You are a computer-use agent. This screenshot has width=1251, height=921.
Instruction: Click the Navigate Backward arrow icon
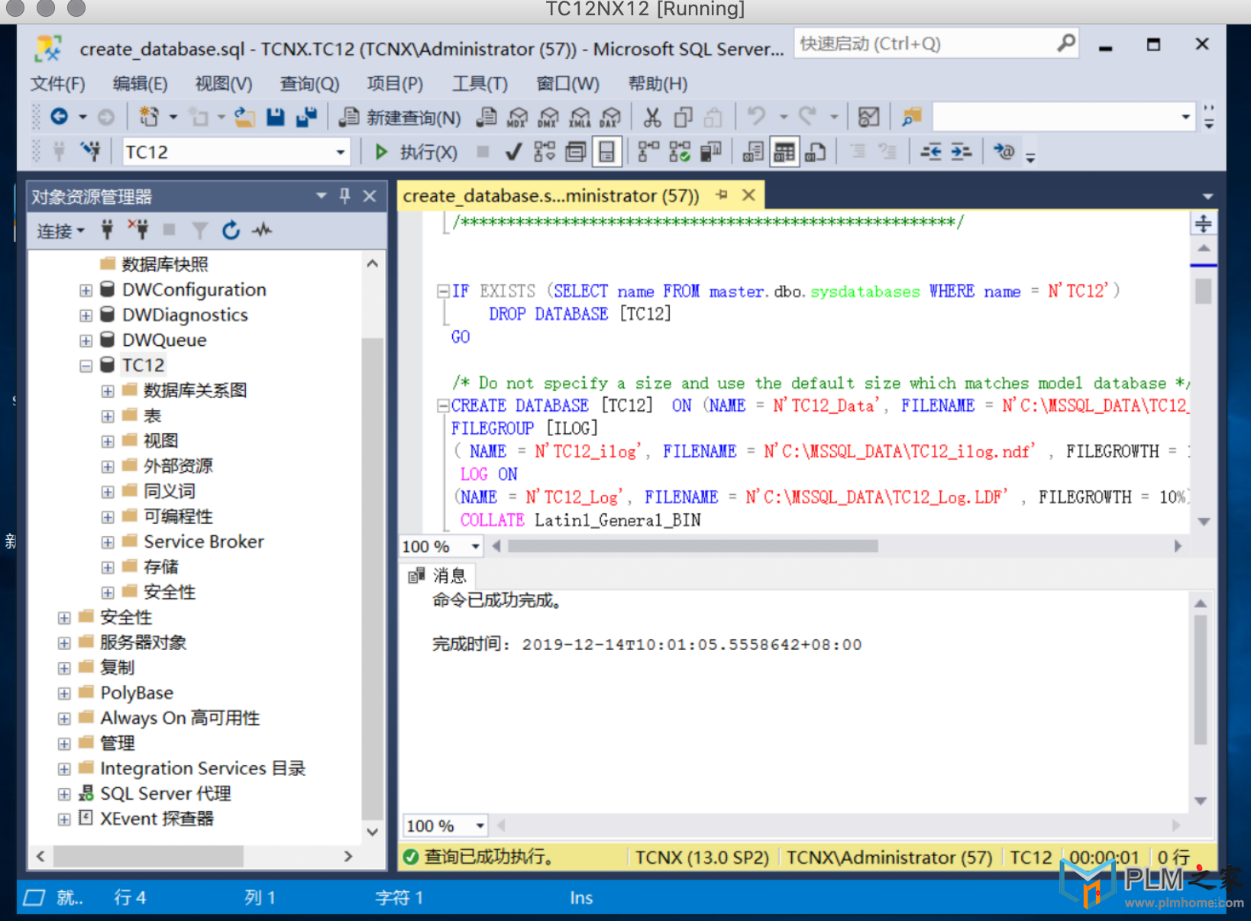point(59,117)
